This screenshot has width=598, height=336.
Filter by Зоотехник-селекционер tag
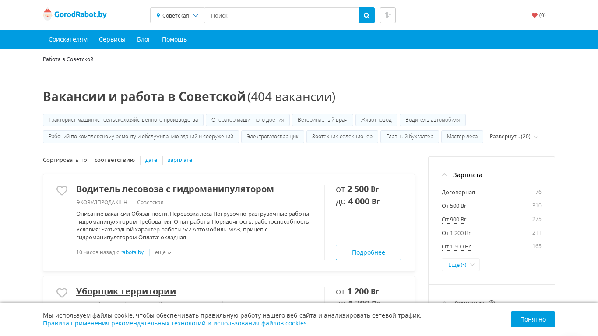[342, 136]
